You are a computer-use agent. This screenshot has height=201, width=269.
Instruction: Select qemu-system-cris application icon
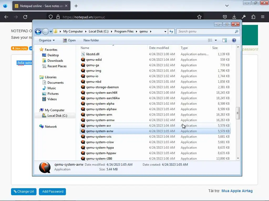pyautogui.click(x=83, y=136)
